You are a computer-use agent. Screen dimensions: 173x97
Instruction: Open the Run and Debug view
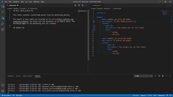[x=3, y=23]
